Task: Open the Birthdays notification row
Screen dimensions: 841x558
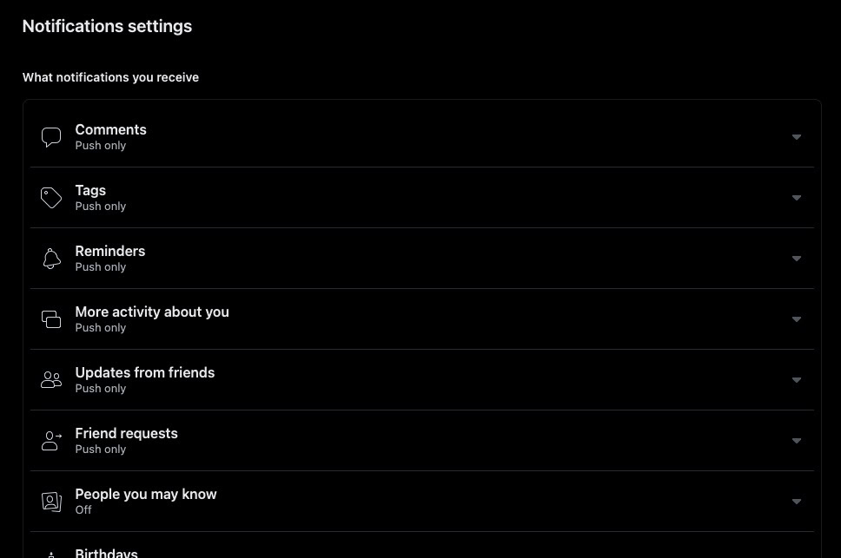Action: 107,553
